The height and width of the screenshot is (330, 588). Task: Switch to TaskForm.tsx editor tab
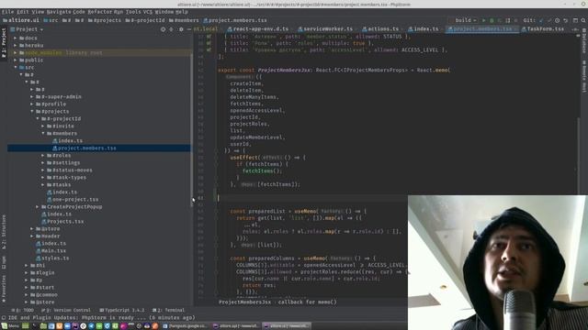pos(542,28)
